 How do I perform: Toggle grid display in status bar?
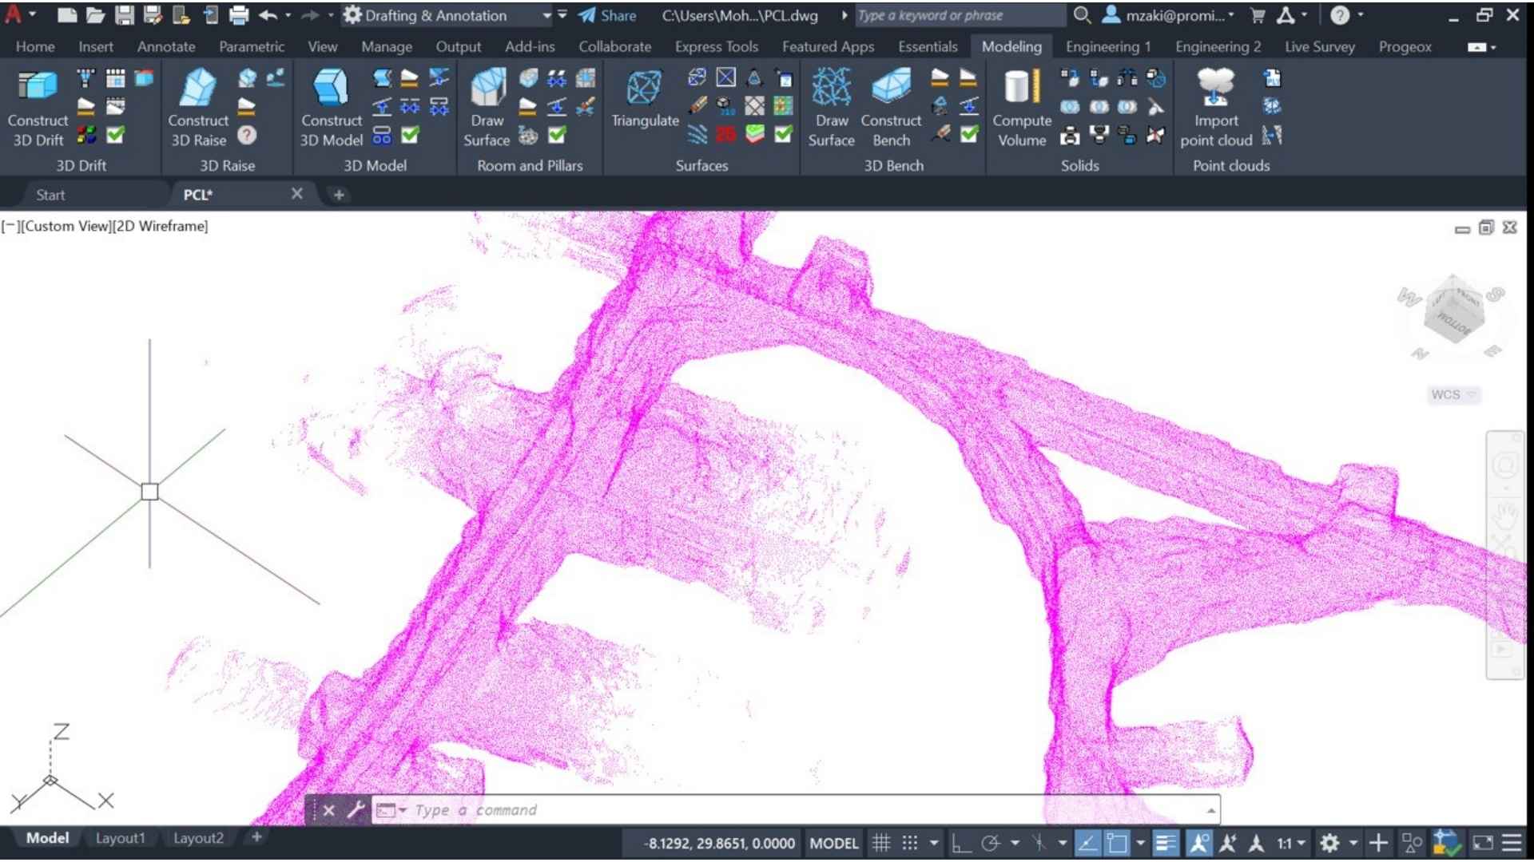[881, 843]
